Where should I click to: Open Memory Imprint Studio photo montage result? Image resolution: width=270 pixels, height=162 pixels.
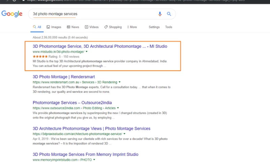click(85, 155)
